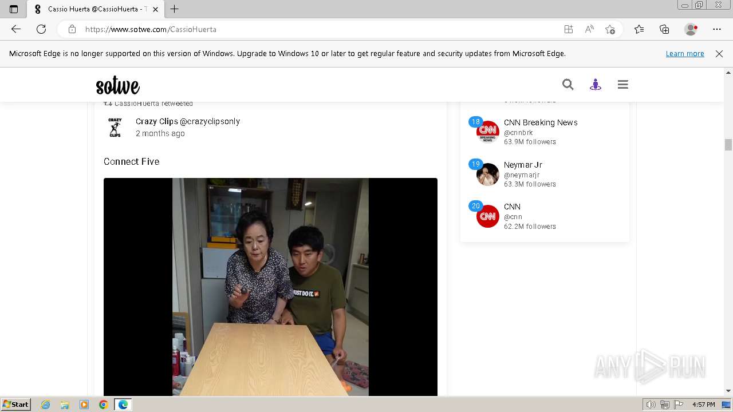Image resolution: width=733 pixels, height=412 pixels.
Task: Click the address bar URL
Action: (x=151, y=29)
